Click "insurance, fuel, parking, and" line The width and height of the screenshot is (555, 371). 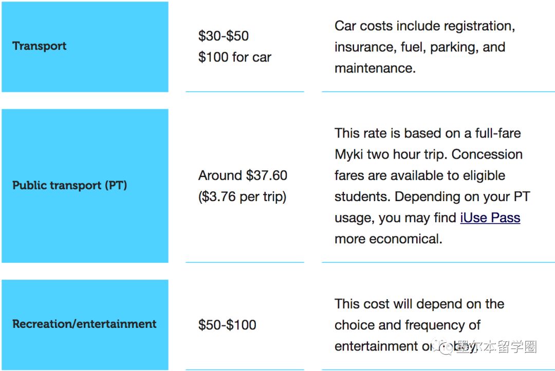[x=420, y=47]
